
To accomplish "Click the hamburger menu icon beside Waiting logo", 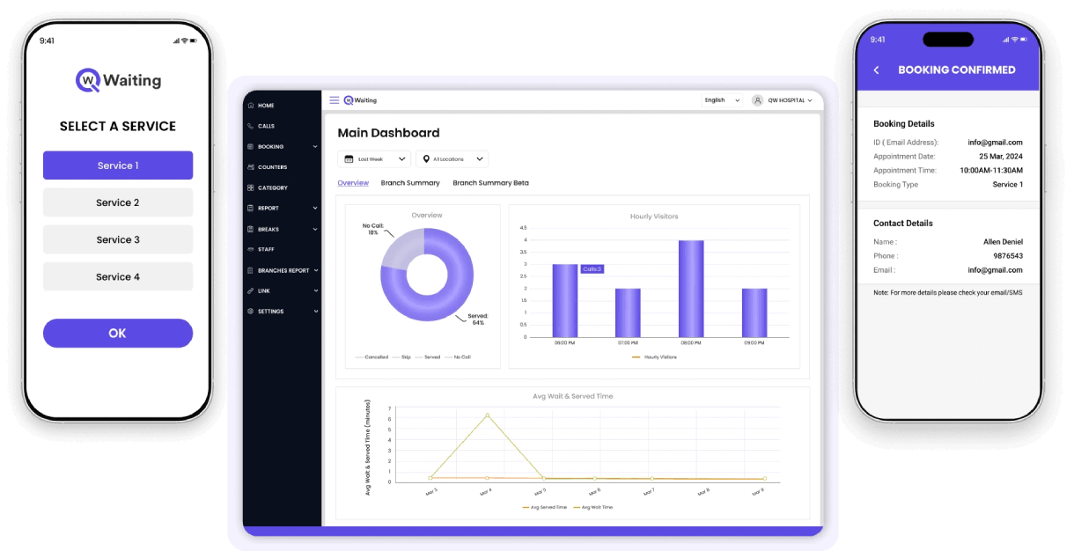I will pos(334,100).
